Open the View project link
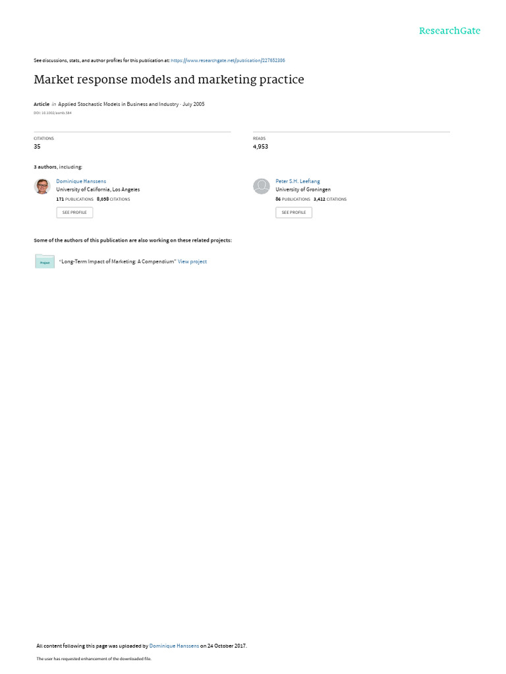This screenshot has width=506, height=674. pos(192,261)
